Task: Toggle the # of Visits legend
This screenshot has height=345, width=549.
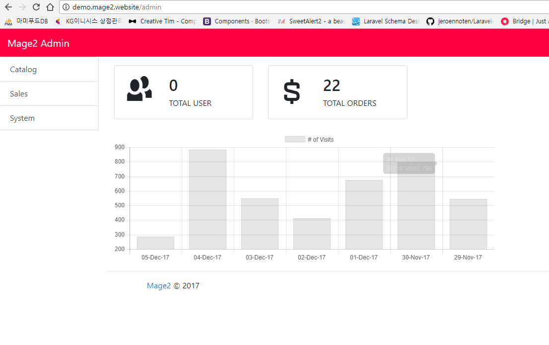Action: tap(309, 139)
